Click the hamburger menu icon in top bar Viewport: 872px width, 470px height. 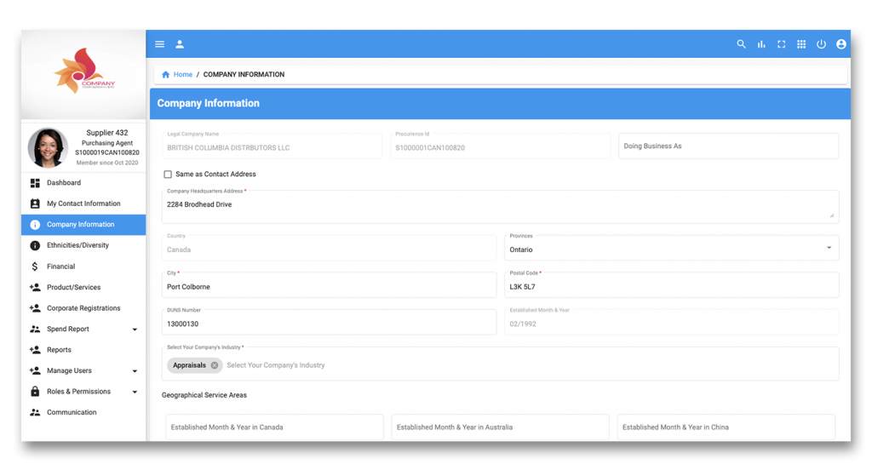(159, 44)
